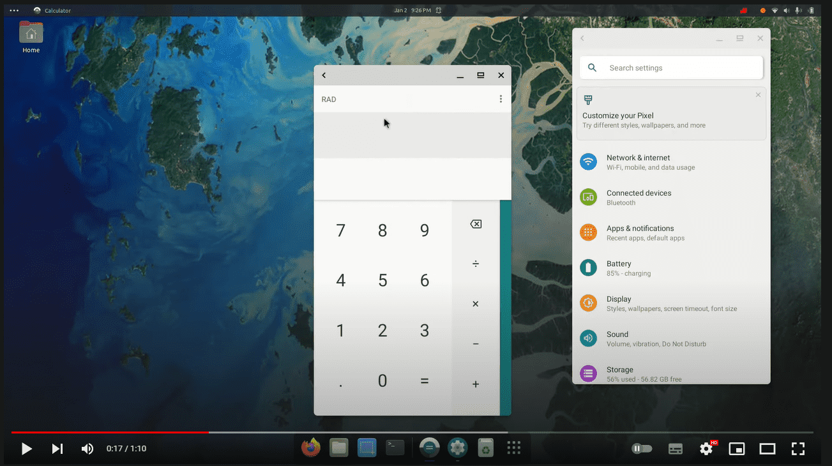Open the terminal from the taskbar
The image size is (832, 466).
tap(395, 447)
